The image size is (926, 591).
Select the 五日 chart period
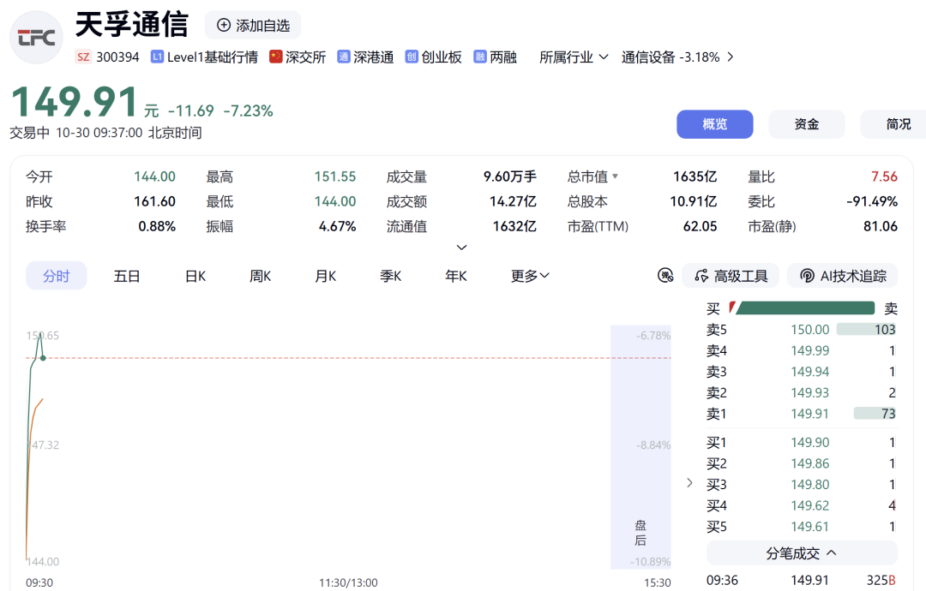[126, 276]
